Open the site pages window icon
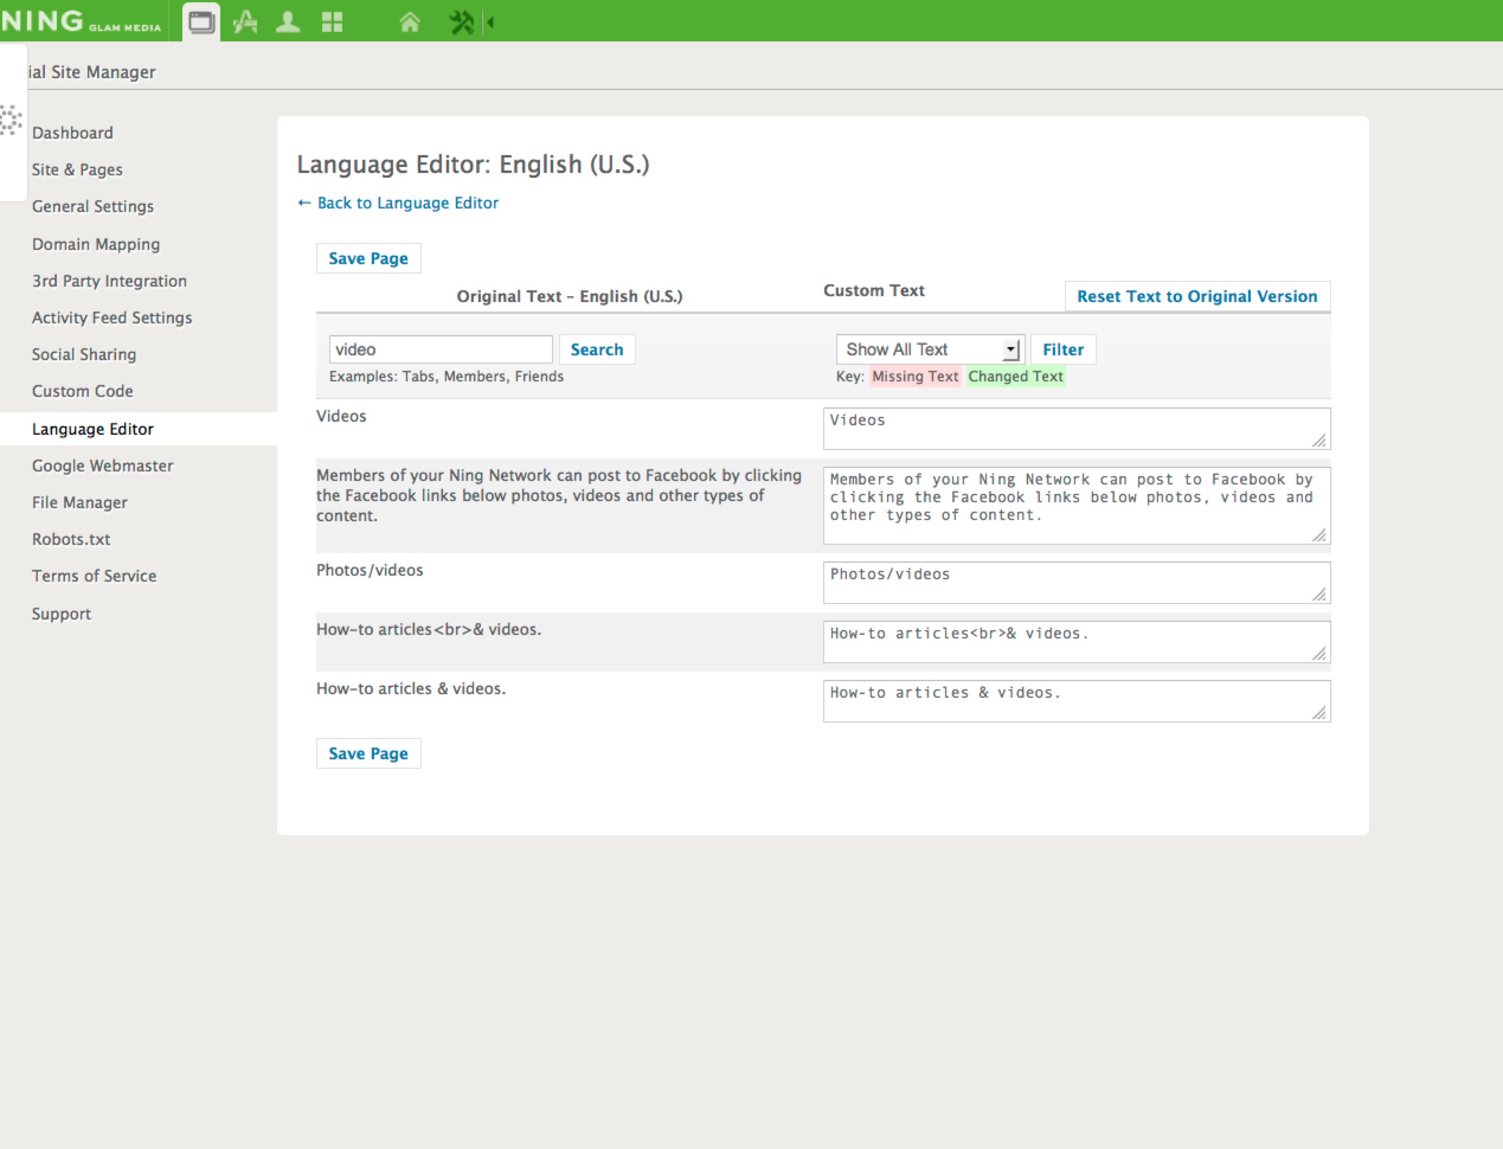1503x1149 pixels. tap(201, 22)
